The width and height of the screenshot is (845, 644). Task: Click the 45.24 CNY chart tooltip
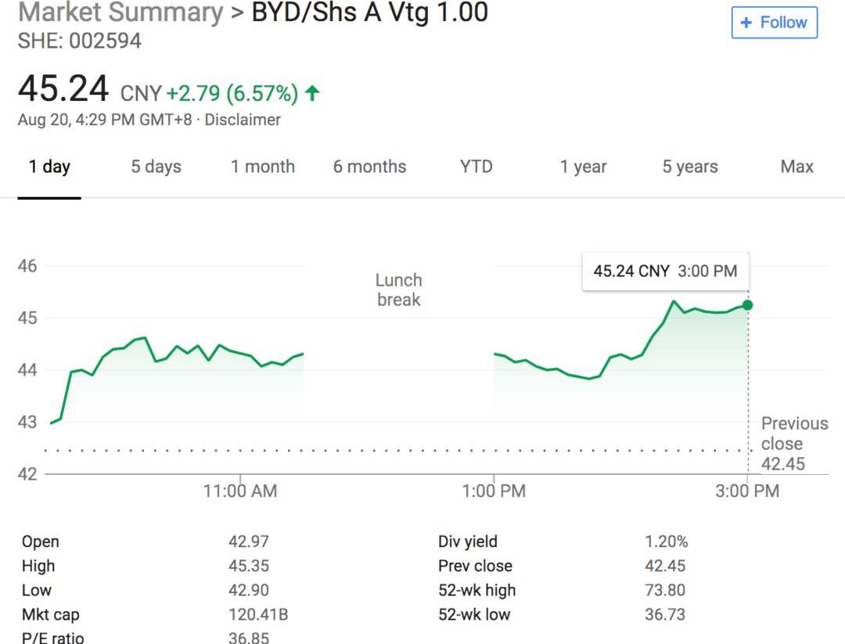point(665,272)
